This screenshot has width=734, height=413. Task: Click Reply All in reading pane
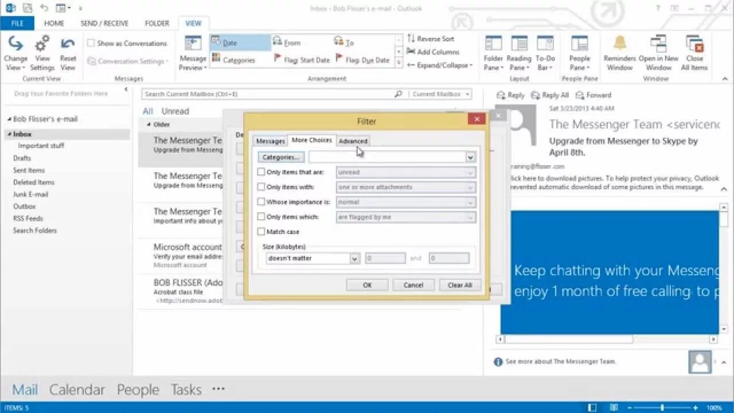tap(550, 95)
